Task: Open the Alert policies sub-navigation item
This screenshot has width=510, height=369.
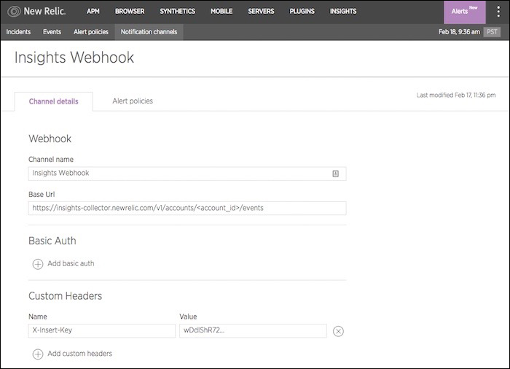Action: pos(91,32)
